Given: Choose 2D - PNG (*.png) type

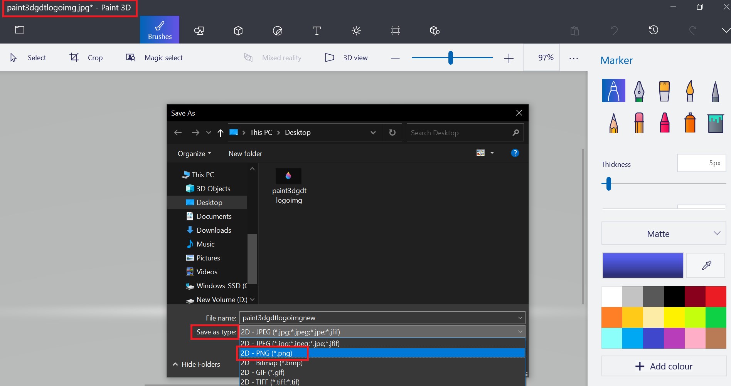Looking at the screenshot, I should point(382,353).
